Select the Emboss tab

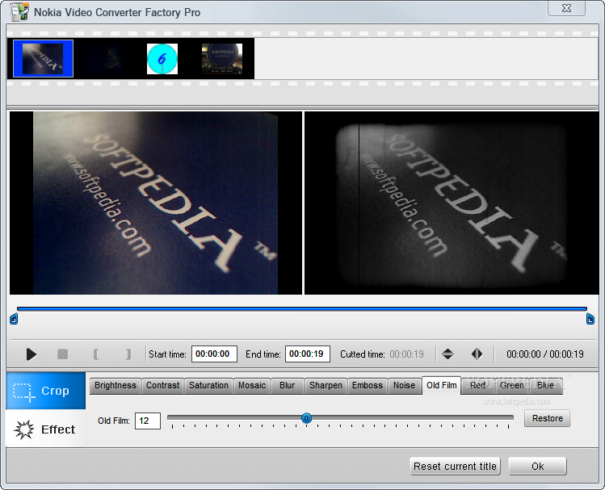368,386
